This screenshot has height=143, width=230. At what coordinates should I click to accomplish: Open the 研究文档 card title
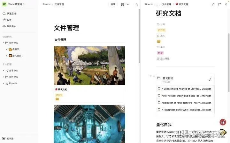tap(63, 89)
